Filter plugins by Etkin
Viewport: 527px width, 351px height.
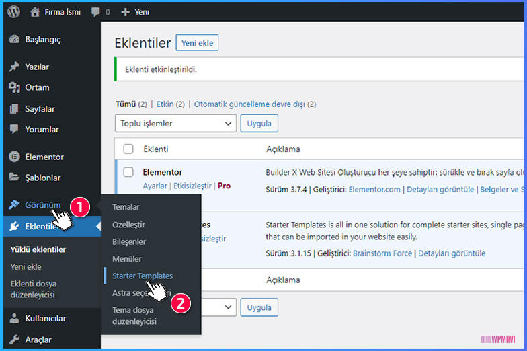click(x=165, y=104)
